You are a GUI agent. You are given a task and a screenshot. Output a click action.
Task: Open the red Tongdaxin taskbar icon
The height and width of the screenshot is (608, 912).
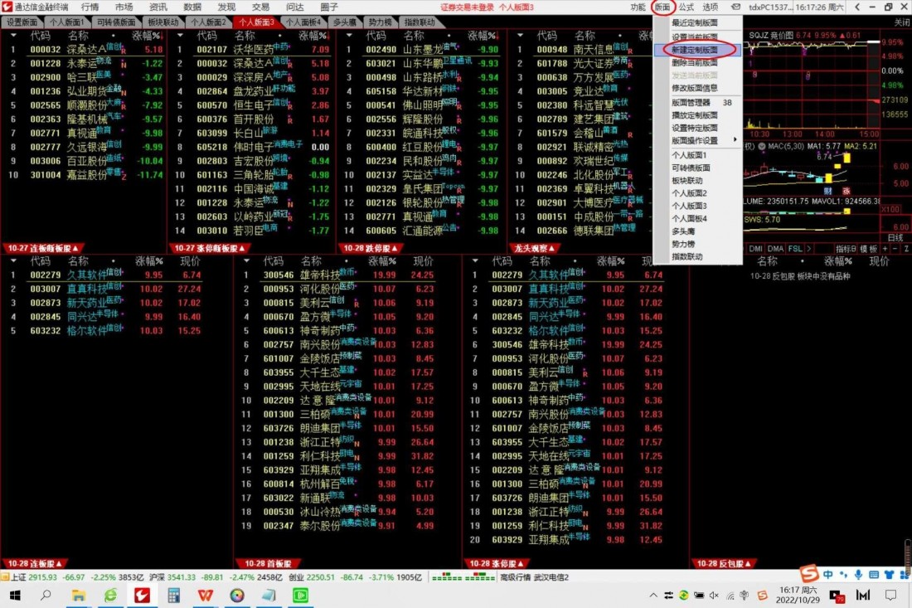(x=142, y=596)
